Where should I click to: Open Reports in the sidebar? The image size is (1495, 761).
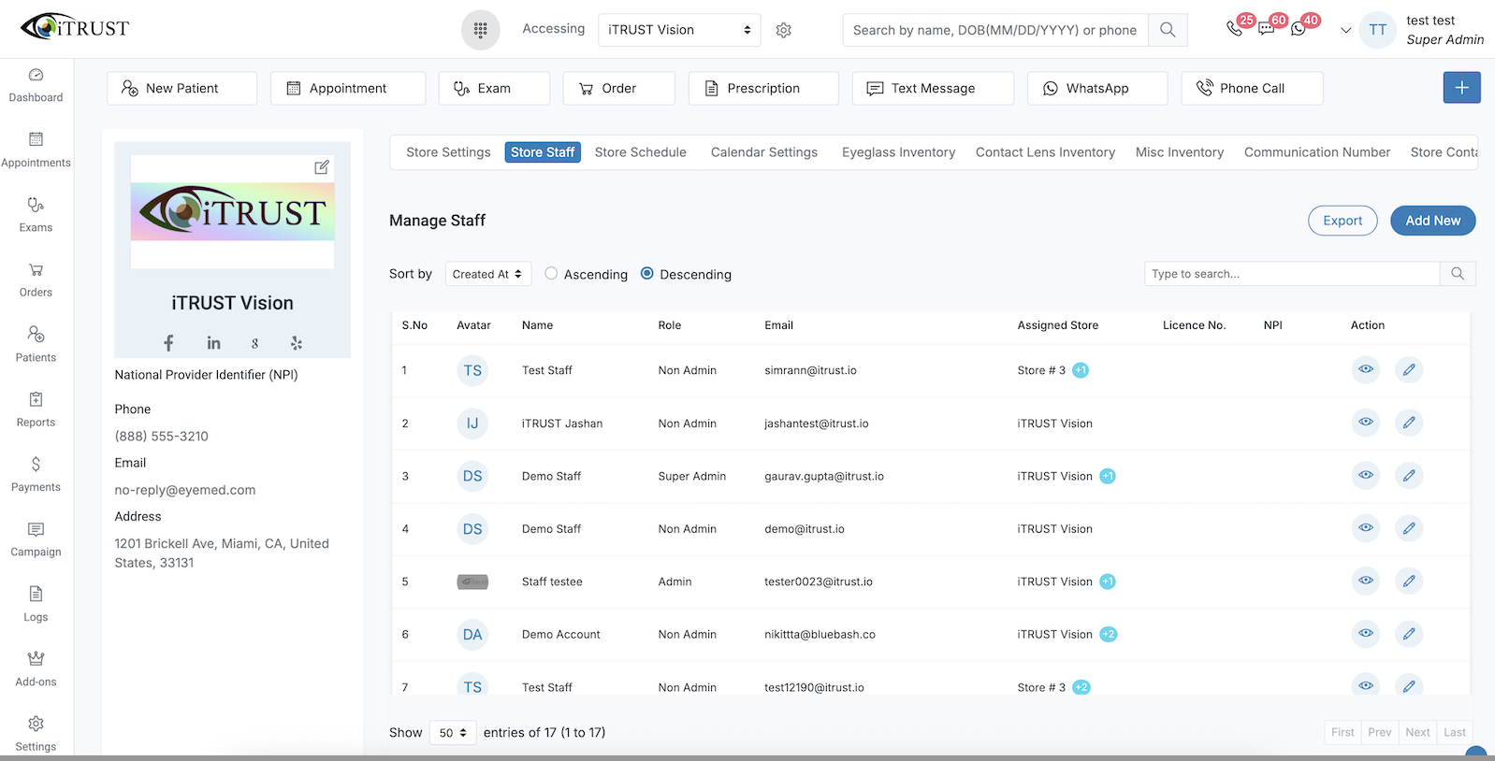pos(36,409)
